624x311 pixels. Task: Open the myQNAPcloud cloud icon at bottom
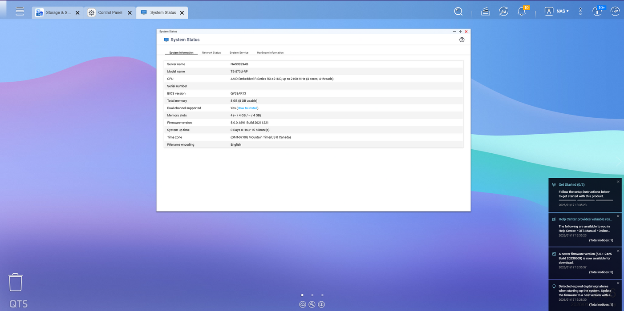click(x=302, y=304)
